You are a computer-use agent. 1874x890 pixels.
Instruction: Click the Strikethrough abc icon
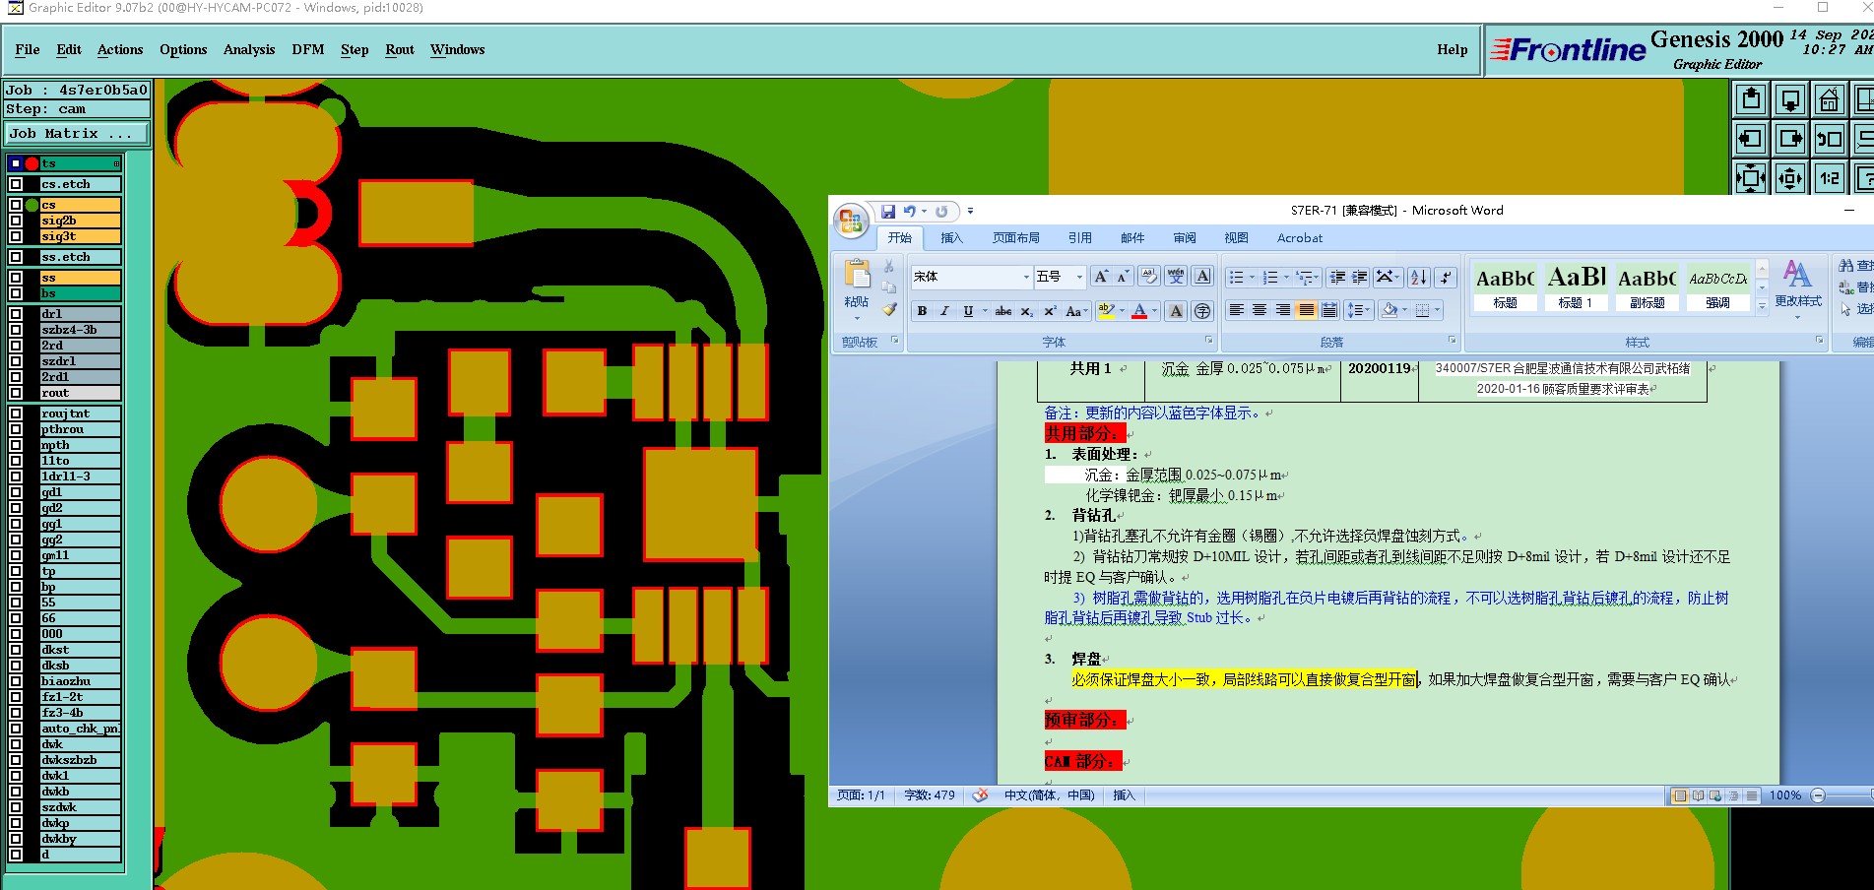1003,311
